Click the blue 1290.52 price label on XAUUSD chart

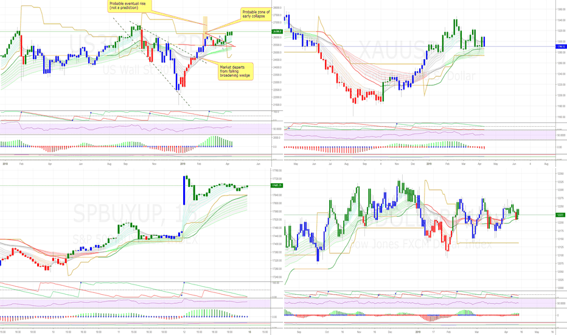click(561, 47)
